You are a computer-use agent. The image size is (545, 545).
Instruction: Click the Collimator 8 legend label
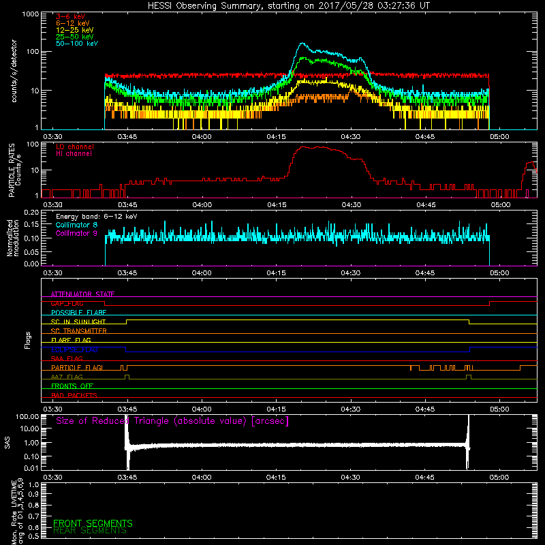point(76,225)
